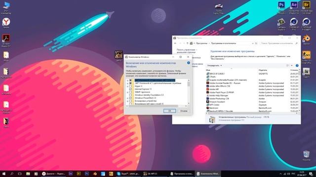This screenshot has width=316, height=177.
Task: Open Adobe Bridge desktop shortcut
Action: (x=306, y=7)
